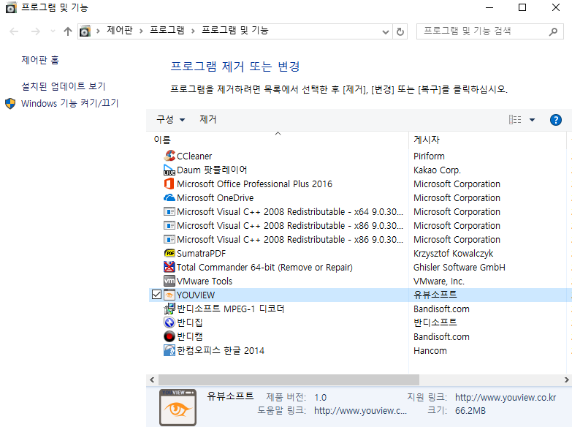
Task: Click the Microsoft OneDrive cloud icon
Action: (x=169, y=197)
